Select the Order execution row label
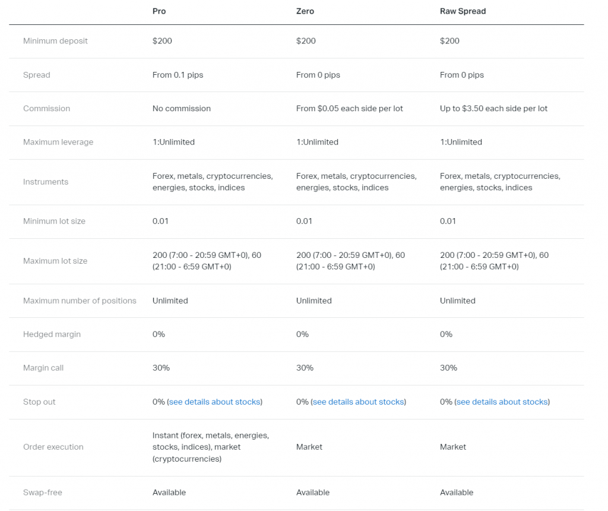 (x=53, y=447)
